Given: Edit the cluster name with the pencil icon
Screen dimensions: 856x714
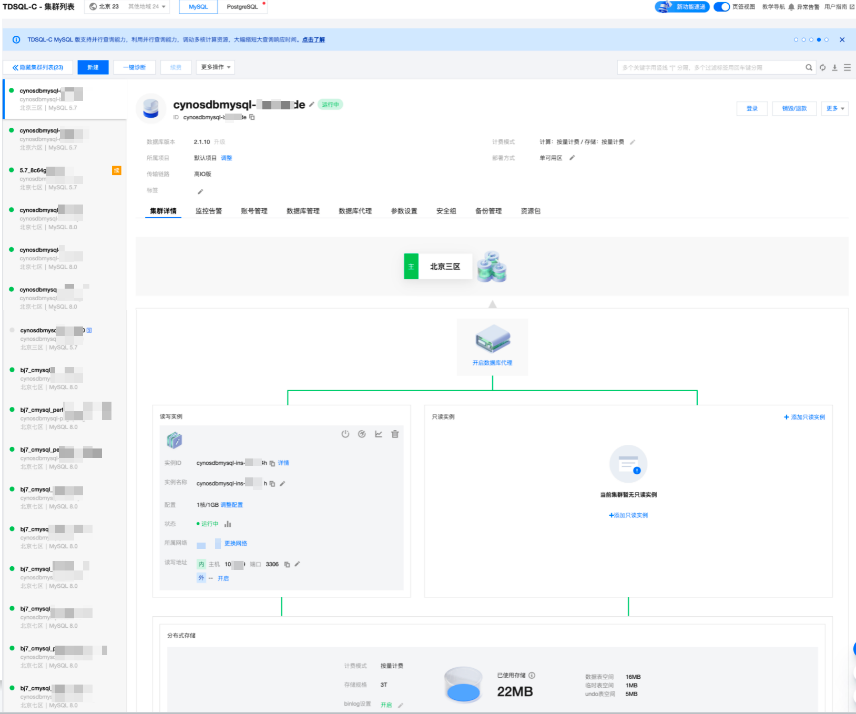Looking at the screenshot, I should pyautogui.click(x=312, y=105).
